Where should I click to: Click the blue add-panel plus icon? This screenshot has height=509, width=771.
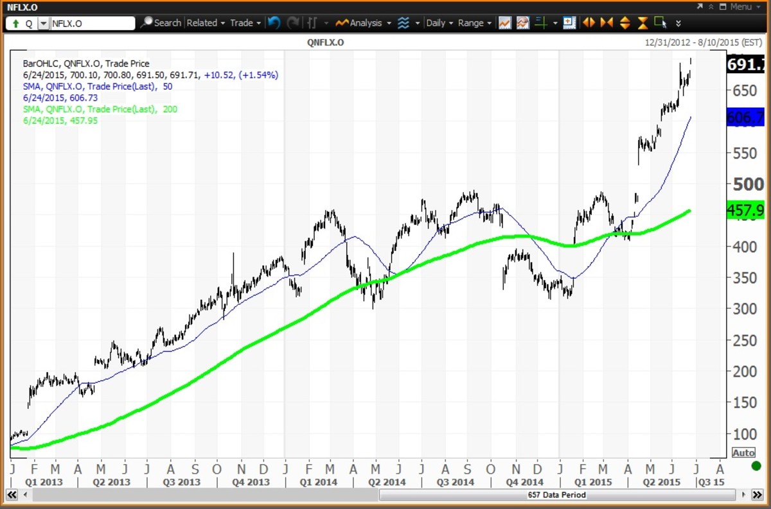(569, 22)
